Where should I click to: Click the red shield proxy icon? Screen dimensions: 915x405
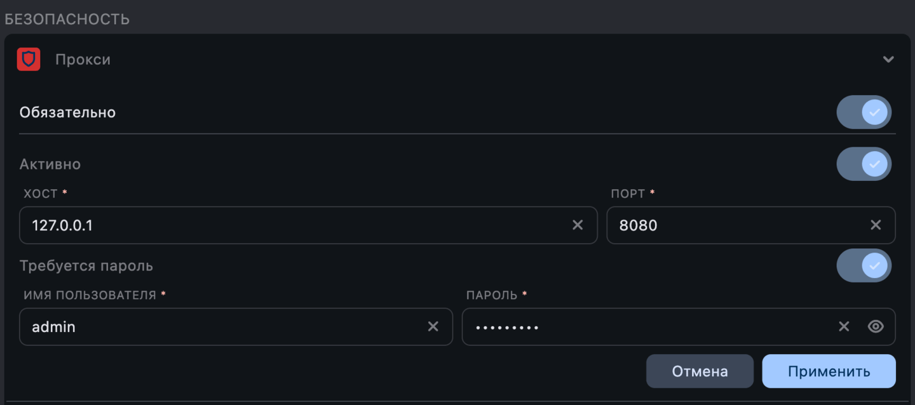(x=29, y=60)
